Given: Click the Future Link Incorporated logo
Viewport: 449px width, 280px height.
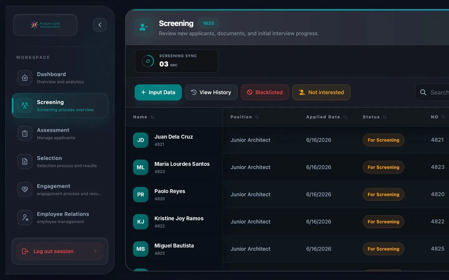Looking at the screenshot, I should tap(45, 25).
